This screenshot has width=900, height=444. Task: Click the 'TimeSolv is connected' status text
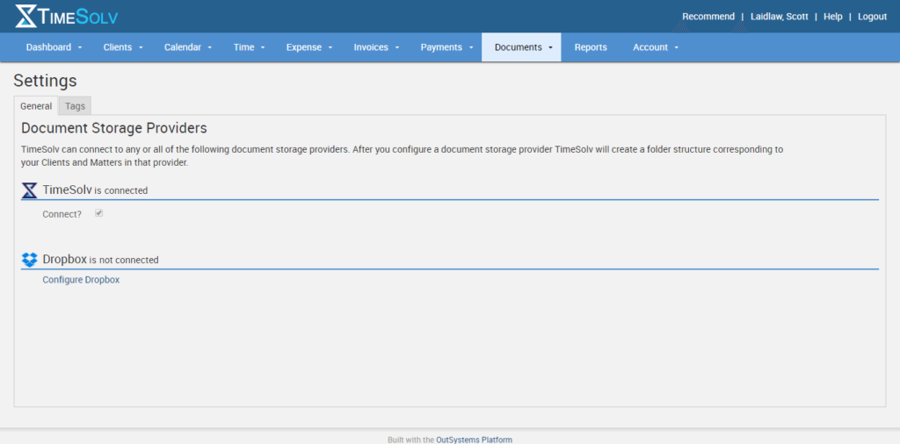[95, 190]
